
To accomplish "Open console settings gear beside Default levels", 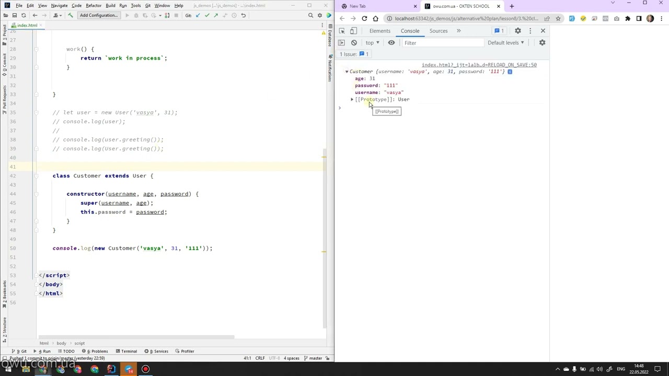I will point(542,43).
